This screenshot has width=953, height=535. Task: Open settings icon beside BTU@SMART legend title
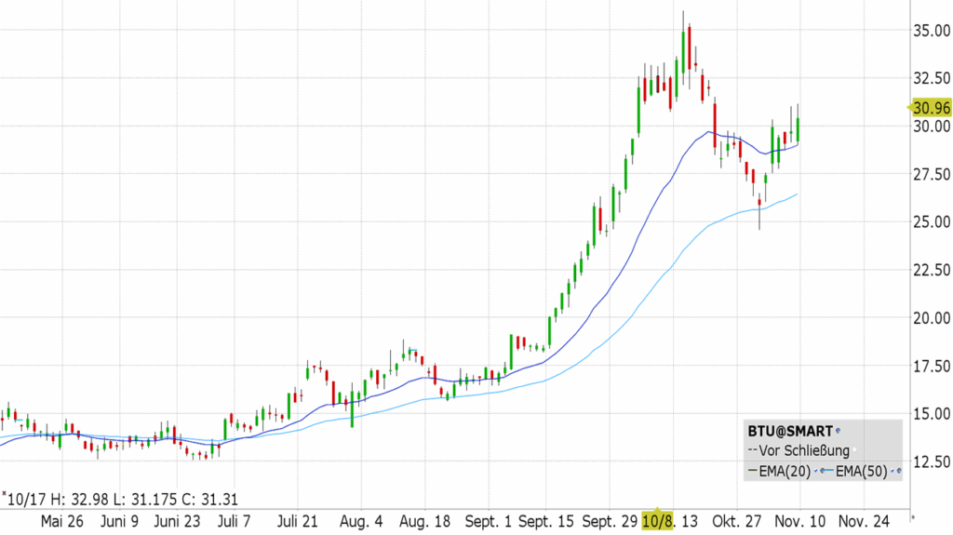point(839,431)
